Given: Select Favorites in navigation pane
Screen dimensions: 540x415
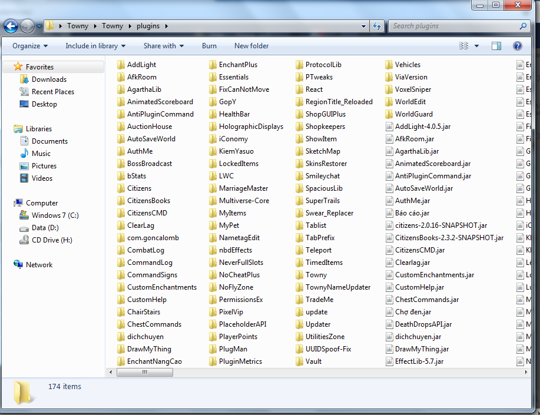Looking at the screenshot, I should [39, 67].
